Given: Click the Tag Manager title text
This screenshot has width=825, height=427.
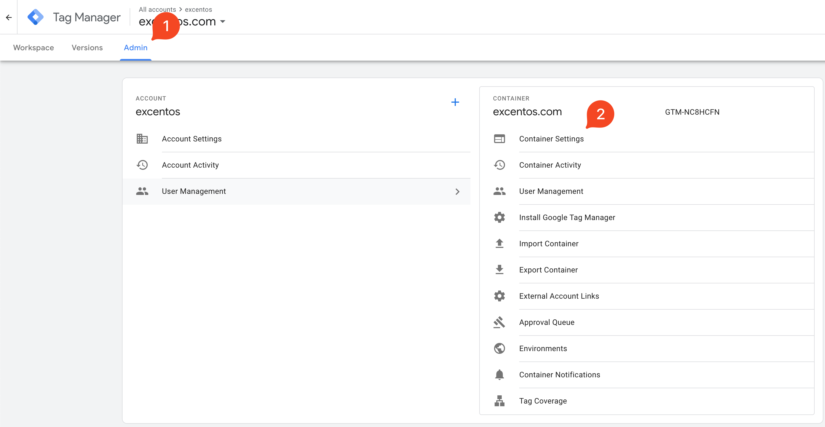Looking at the screenshot, I should pyautogui.click(x=87, y=17).
